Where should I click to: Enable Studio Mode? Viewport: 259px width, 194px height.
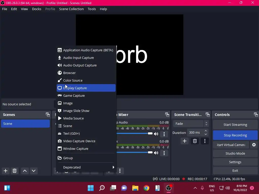click(x=235, y=153)
